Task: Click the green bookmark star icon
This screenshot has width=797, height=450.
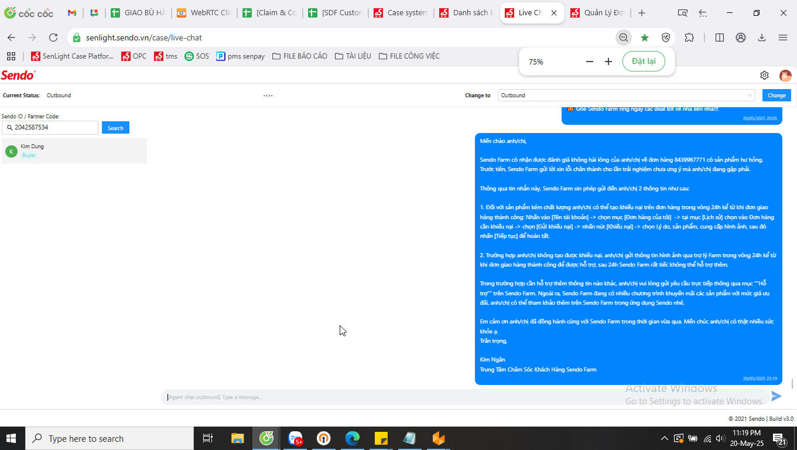Action: click(x=645, y=37)
